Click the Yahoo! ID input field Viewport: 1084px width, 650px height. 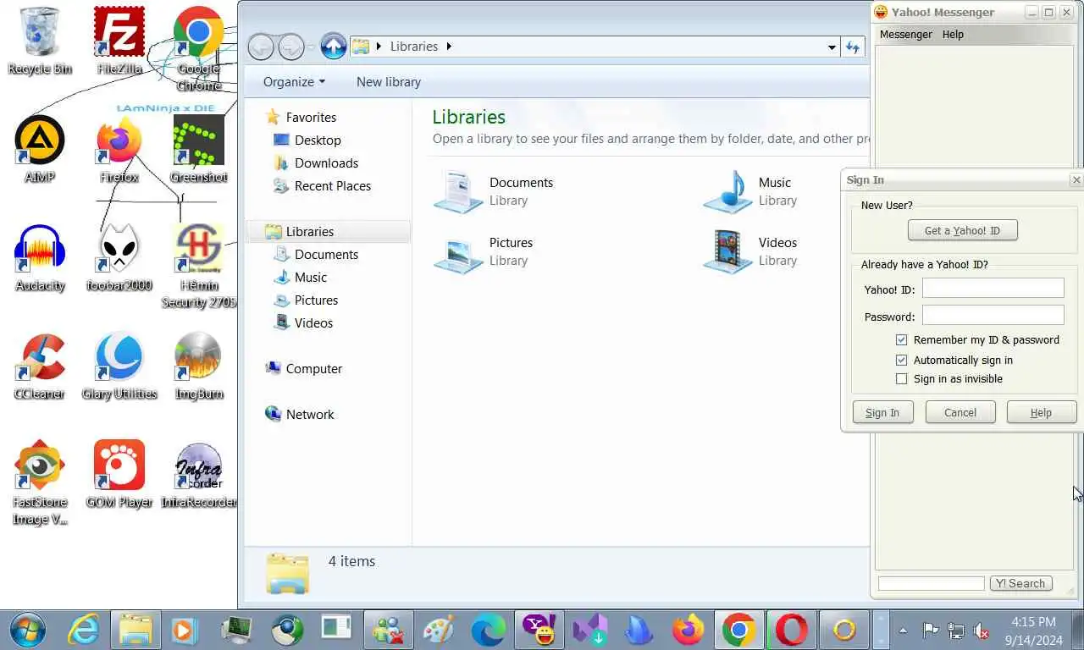click(x=993, y=289)
